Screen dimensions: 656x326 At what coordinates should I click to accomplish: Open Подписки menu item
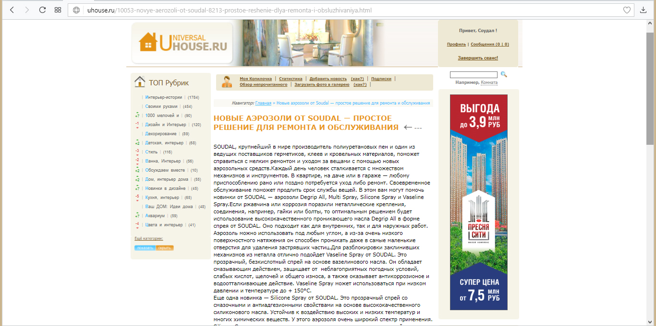381,79
